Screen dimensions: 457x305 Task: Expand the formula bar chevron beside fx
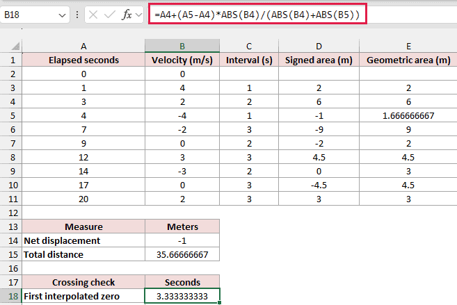coord(138,15)
